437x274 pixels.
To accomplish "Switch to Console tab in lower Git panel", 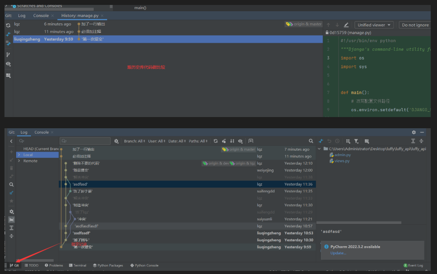I will tap(42, 132).
